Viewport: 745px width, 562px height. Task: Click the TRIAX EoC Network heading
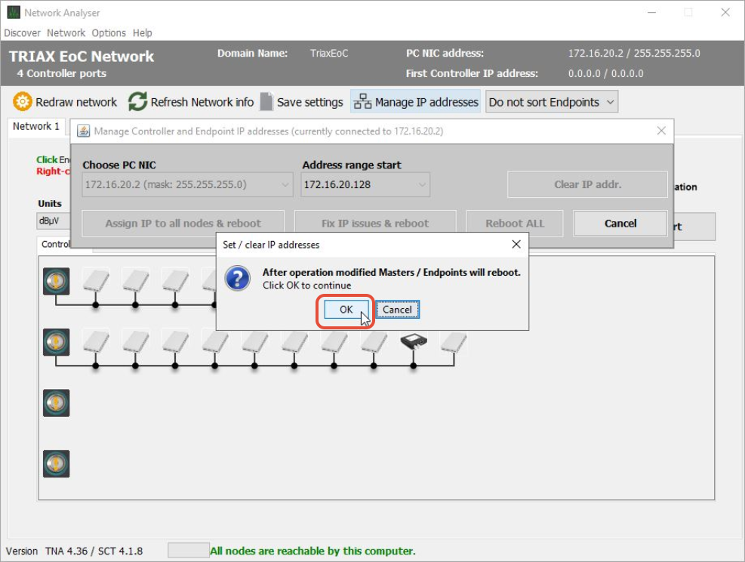(82, 56)
